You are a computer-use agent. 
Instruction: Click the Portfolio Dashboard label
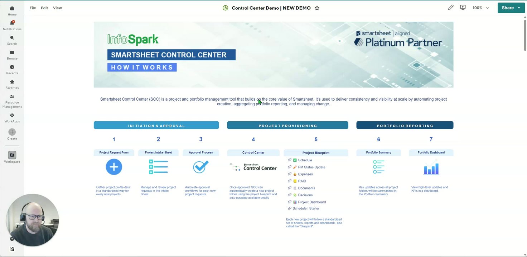tap(431, 152)
